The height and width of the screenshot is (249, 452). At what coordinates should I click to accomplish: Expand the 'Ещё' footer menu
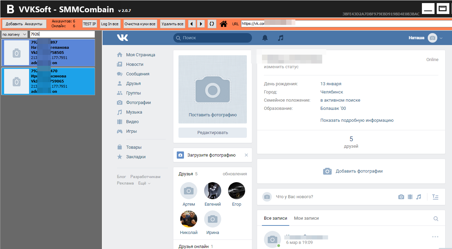point(144,183)
